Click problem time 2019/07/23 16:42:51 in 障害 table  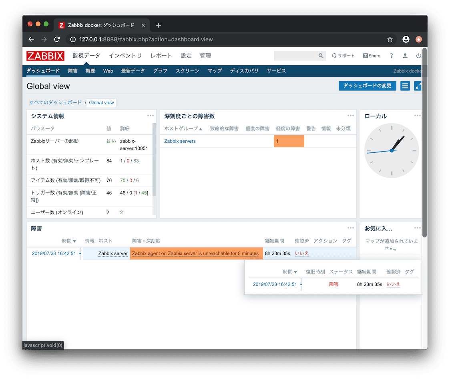(54, 253)
